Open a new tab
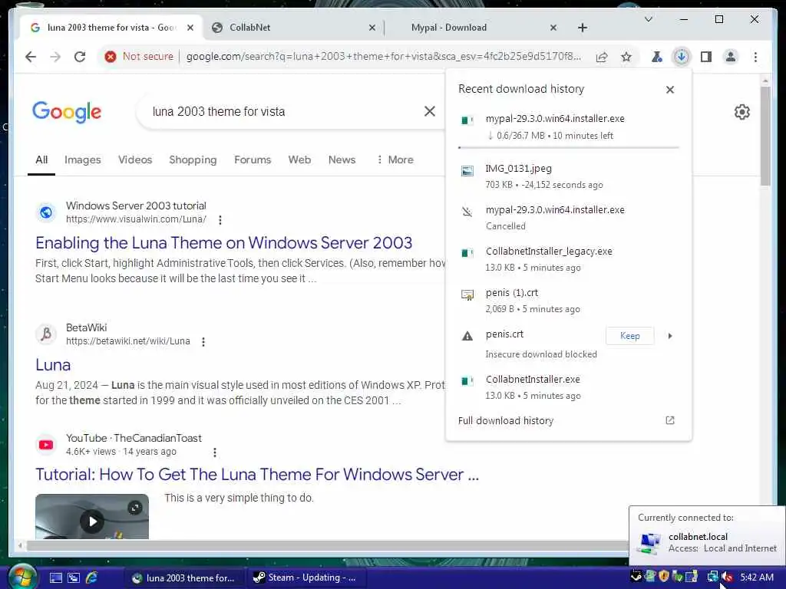 582,28
